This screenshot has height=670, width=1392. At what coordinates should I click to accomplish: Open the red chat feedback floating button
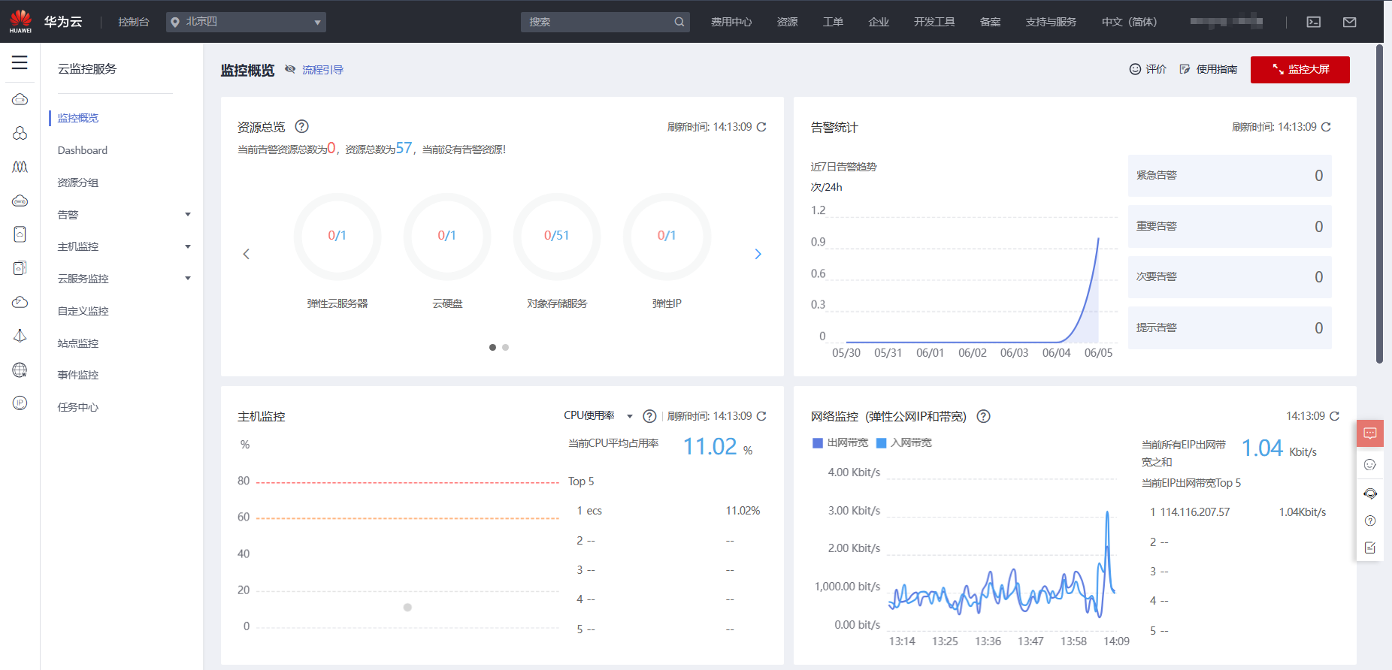(x=1370, y=433)
